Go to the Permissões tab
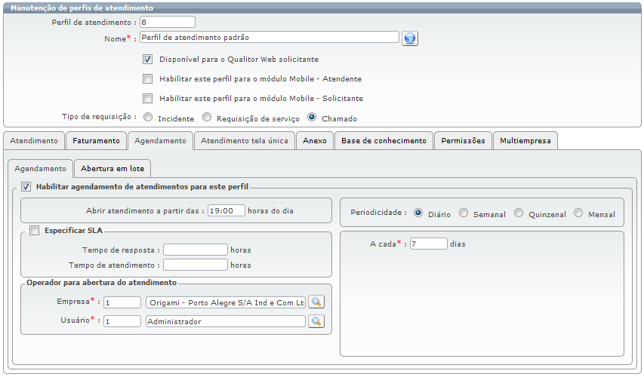This screenshot has width=644, height=377. coord(463,141)
